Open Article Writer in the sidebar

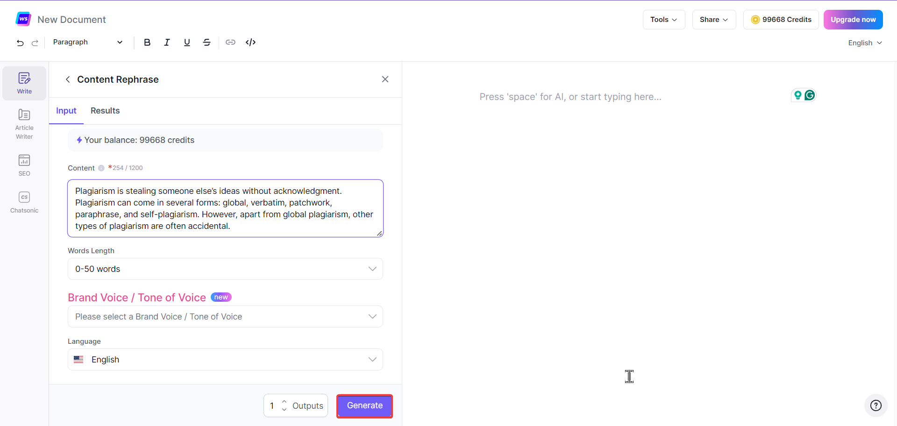(24, 124)
